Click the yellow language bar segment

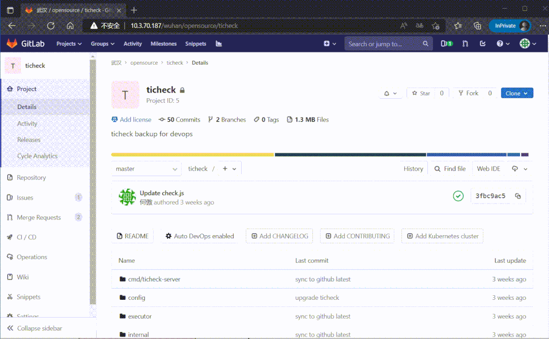point(192,155)
